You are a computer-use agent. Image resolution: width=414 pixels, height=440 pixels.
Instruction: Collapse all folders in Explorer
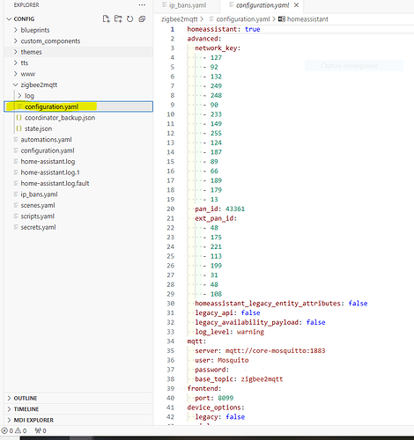tap(142, 18)
